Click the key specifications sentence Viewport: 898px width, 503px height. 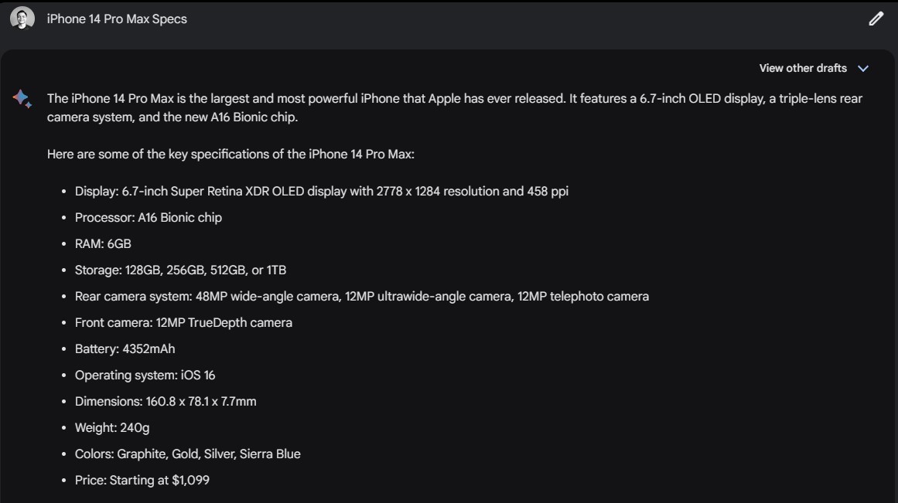coord(230,154)
